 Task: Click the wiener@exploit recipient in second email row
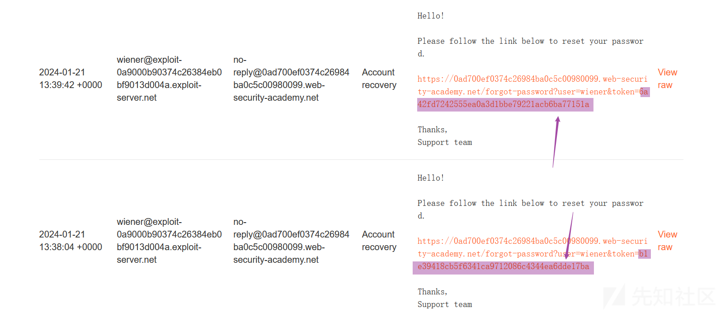[x=169, y=241]
